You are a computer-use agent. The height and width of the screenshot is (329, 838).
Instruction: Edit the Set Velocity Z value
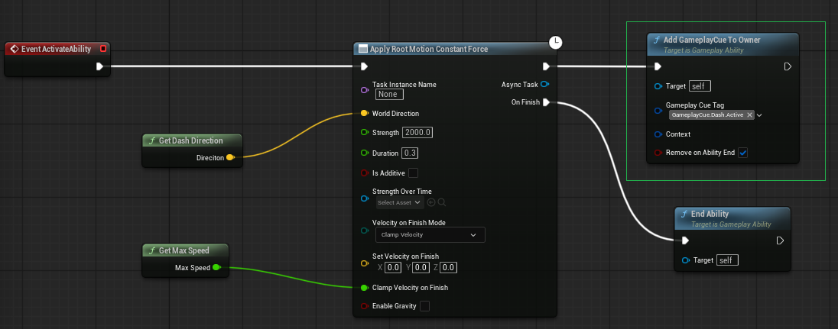448,267
